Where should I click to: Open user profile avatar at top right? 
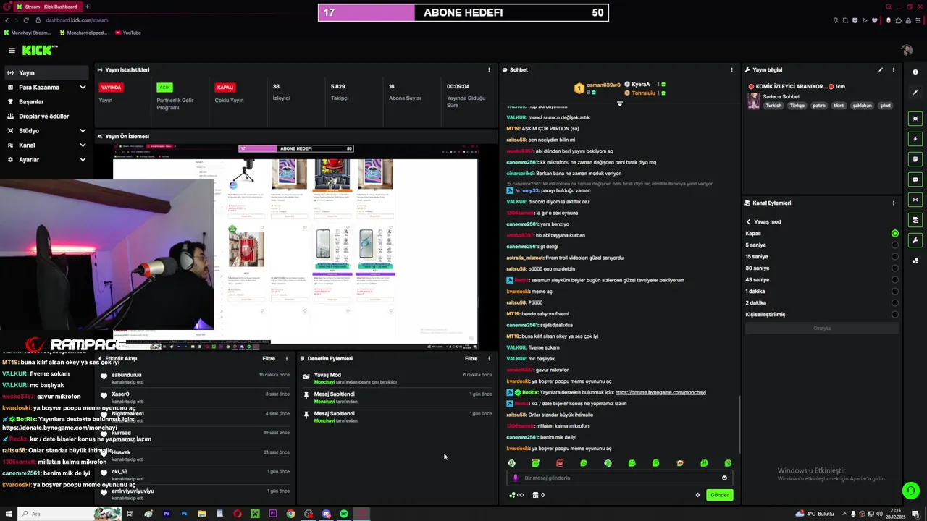pos(907,50)
